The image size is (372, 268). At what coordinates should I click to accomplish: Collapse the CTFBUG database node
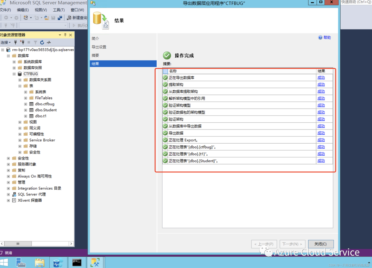click(14, 74)
